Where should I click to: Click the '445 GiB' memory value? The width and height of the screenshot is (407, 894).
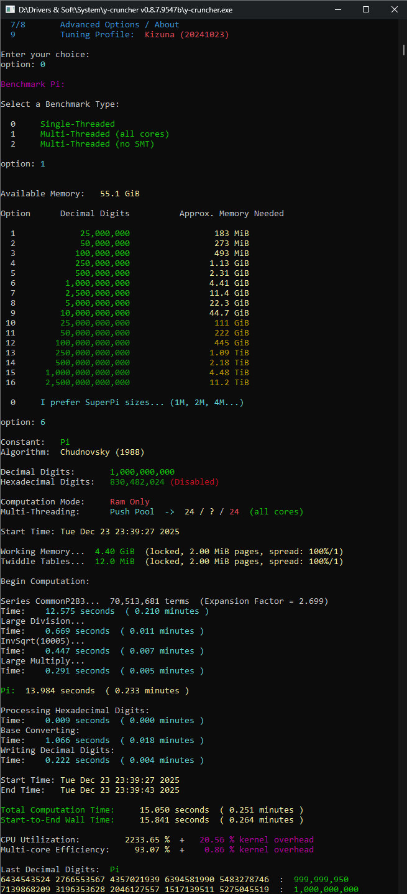point(231,343)
